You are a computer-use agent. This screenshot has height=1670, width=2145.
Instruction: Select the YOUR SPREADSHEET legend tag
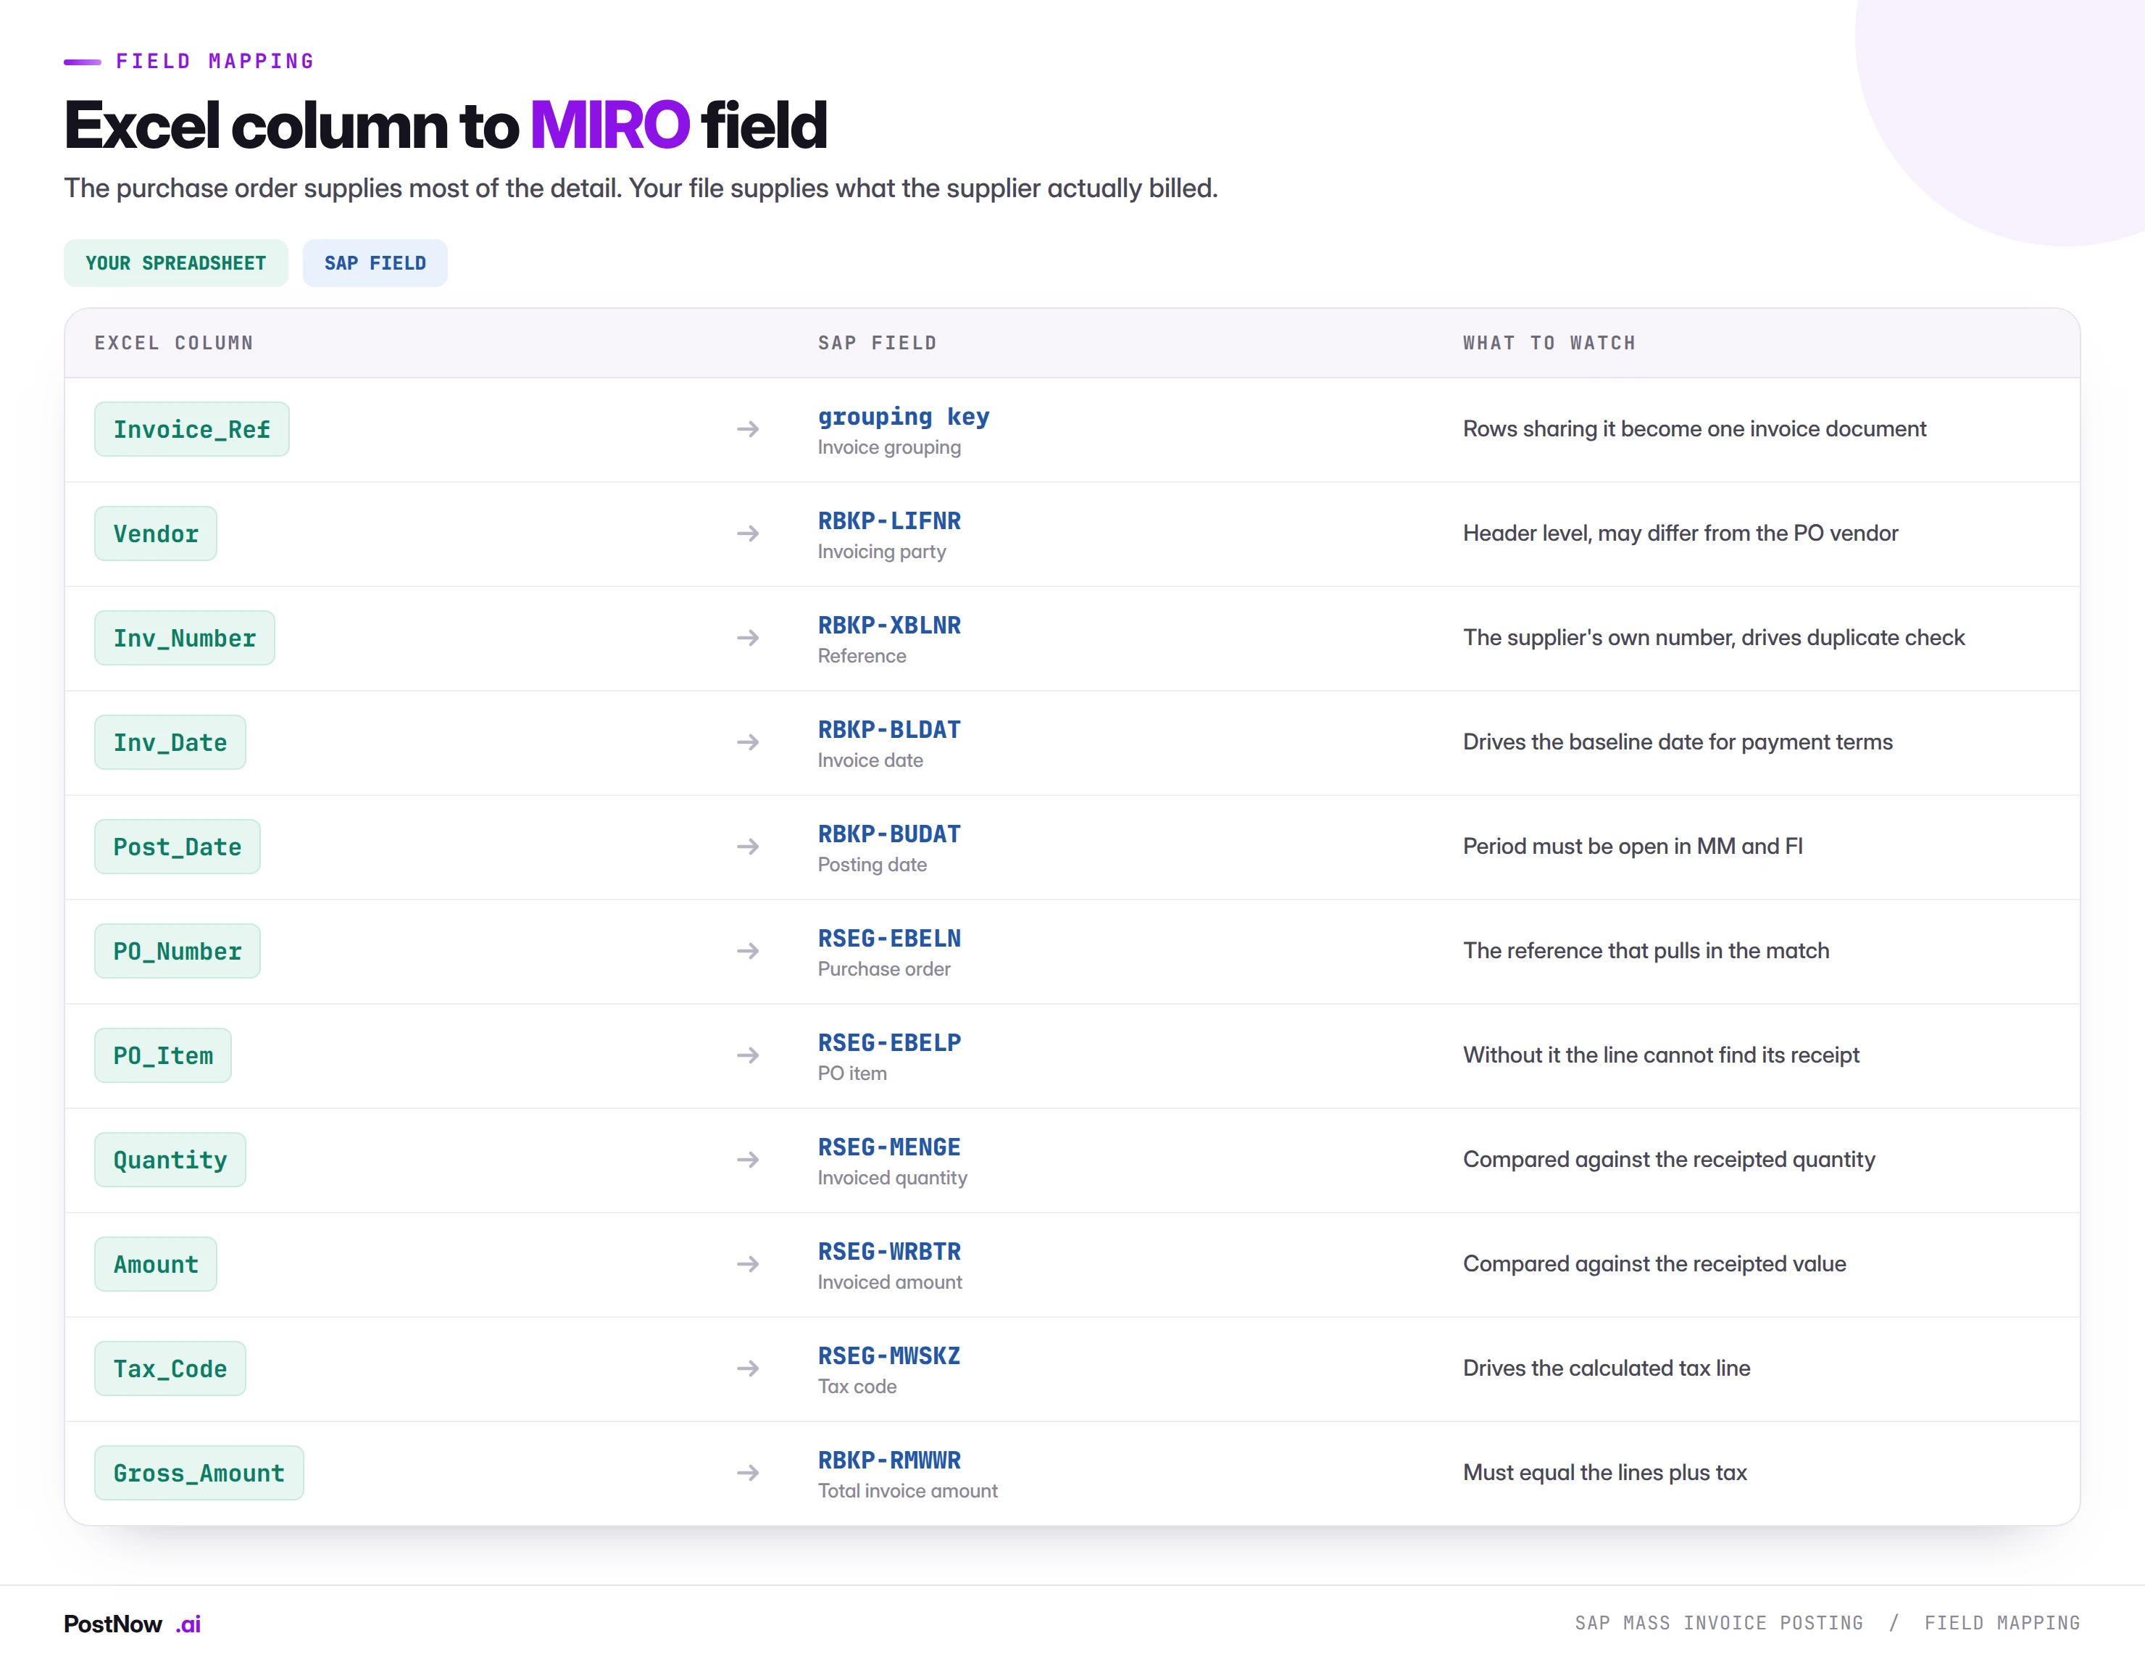click(176, 263)
